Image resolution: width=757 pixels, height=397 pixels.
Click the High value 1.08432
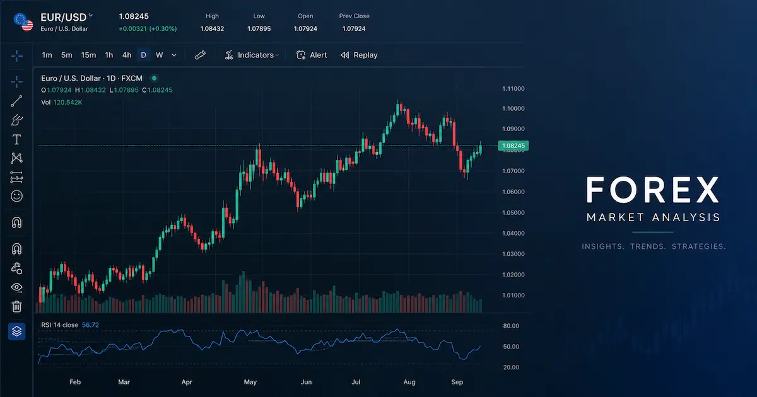212,28
